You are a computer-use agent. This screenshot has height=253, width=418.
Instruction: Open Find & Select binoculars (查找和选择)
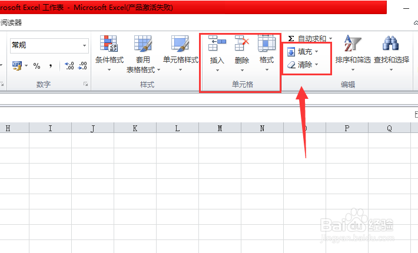pyautogui.click(x=391, y=54)
